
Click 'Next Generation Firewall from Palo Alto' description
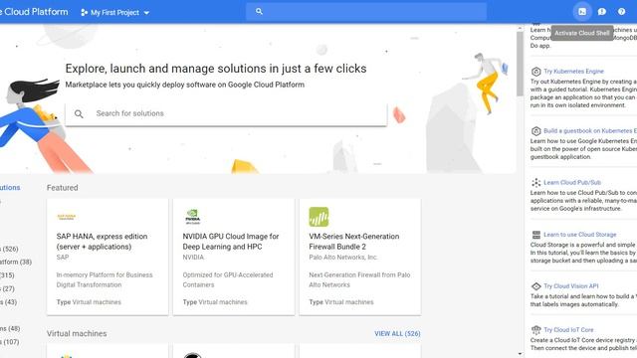tap(359, 279)
